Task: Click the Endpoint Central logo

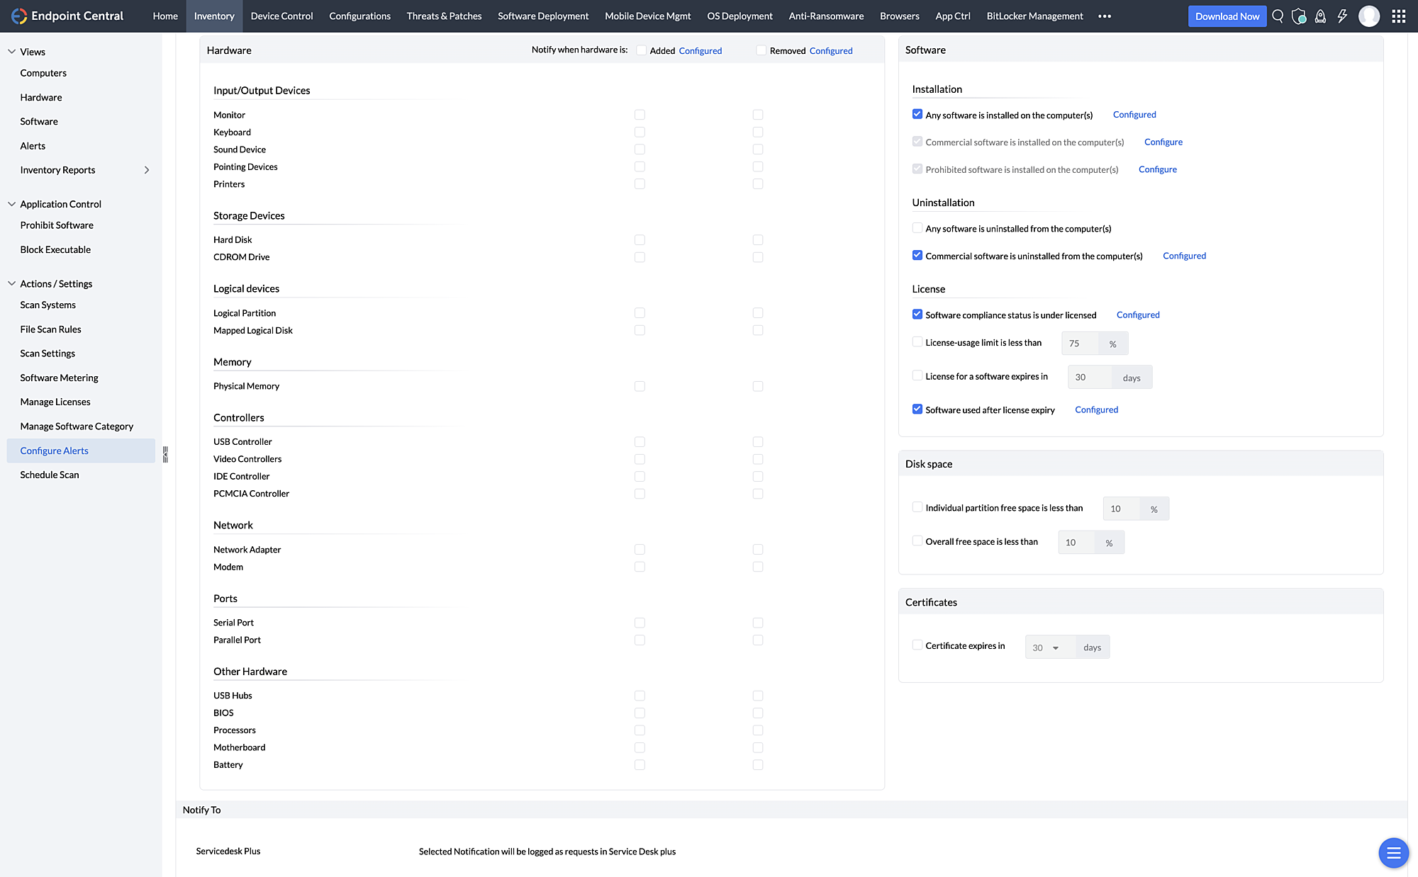Action: point(19,16)
